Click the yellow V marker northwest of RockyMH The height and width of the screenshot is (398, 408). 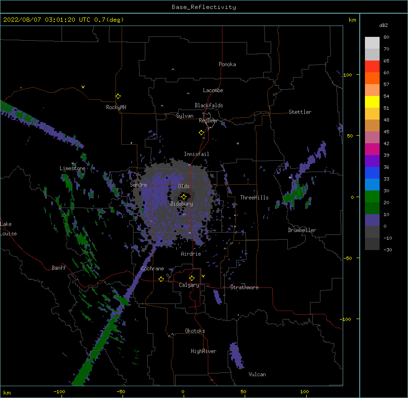point(83,87)
